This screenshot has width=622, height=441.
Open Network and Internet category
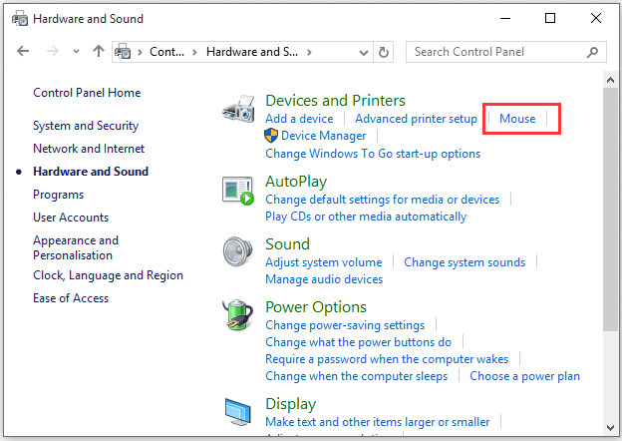point(89,149)
